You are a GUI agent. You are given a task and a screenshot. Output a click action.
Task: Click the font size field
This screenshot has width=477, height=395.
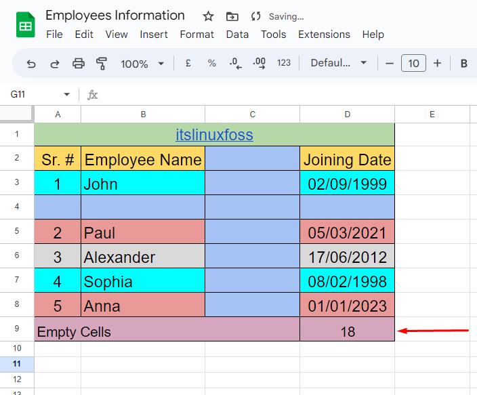coord(413,63)
